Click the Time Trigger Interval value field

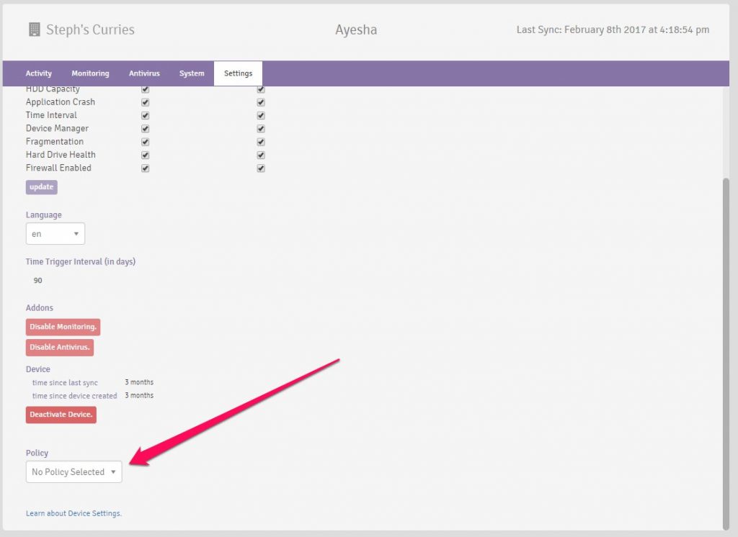tap(38, 281)
